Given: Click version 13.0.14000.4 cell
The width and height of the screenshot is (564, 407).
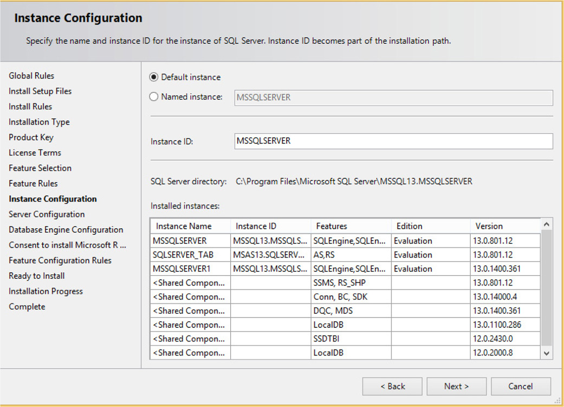Looking at the screenshot, I should [505, 297].
